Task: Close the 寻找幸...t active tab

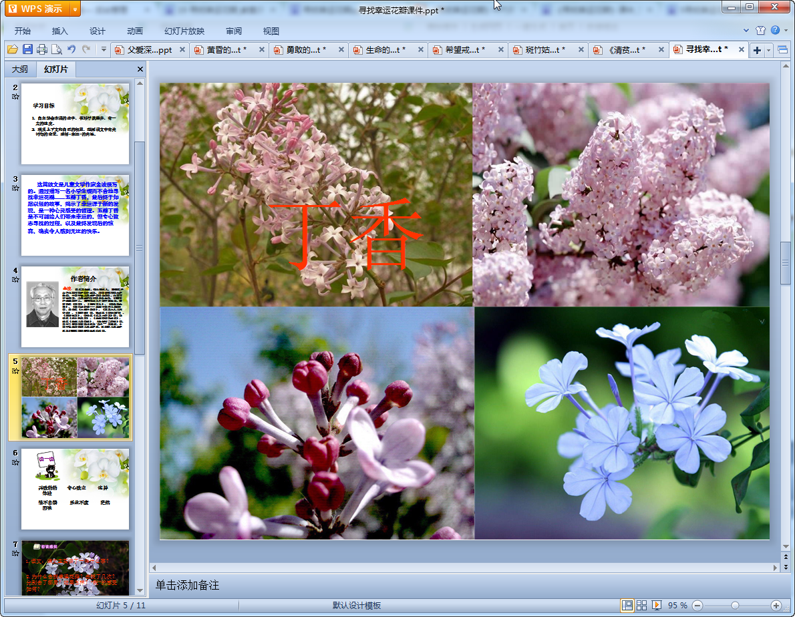Action: 742,49
